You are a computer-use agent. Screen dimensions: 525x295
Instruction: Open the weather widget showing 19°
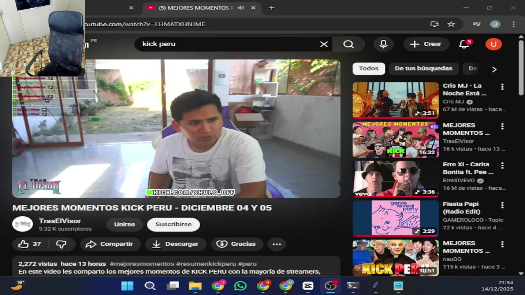pos(17,285)
